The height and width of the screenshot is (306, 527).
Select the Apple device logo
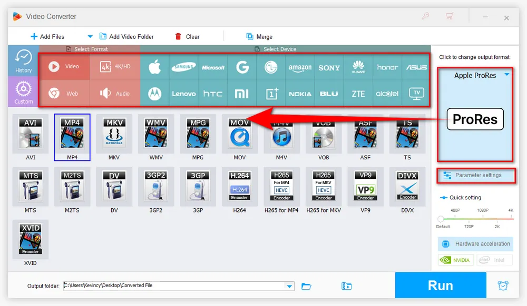pos(154,67)
